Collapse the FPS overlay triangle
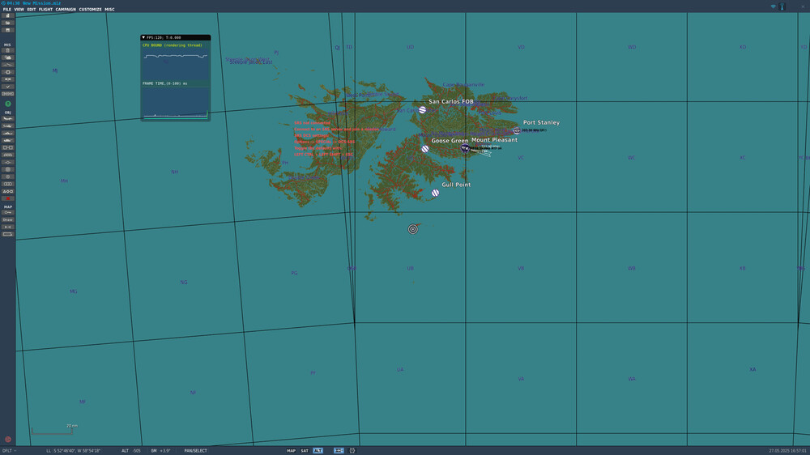810x455 pixels. pos(143,38)
